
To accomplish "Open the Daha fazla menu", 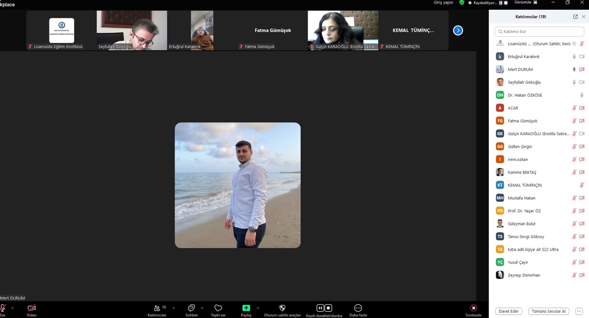I will point(358,309).
